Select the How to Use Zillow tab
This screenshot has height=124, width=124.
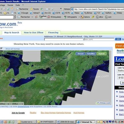pos(33,33)
